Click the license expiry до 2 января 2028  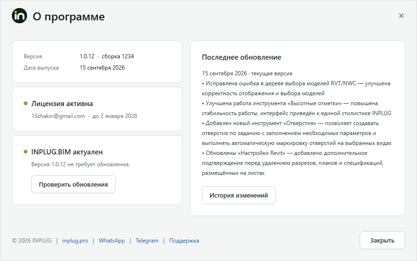[x=115, y=116]
